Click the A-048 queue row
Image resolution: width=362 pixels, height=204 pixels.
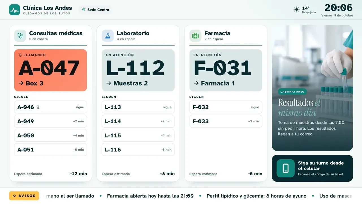(x=51, y=107)
